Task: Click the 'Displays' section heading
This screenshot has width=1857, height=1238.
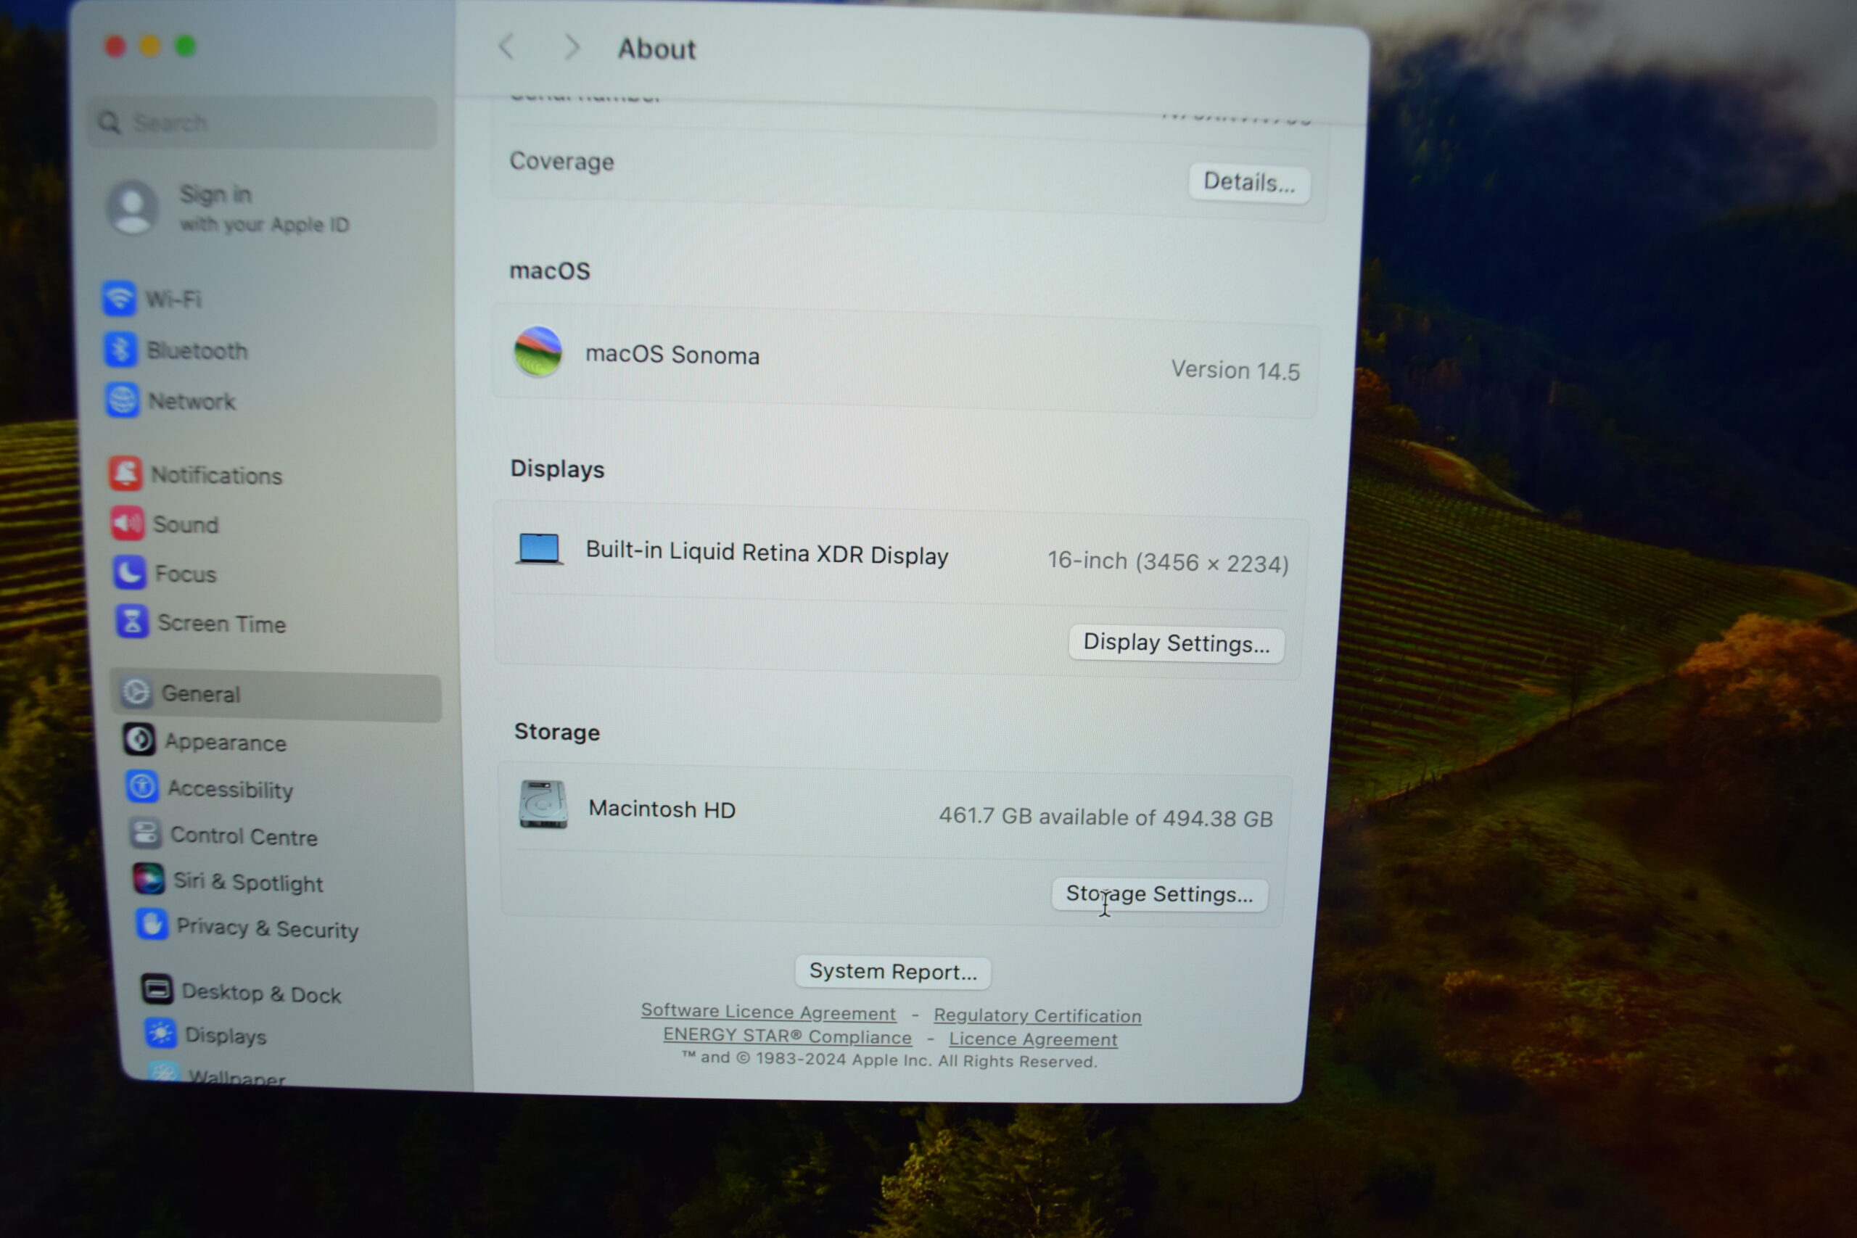Action: coord(557,469)
